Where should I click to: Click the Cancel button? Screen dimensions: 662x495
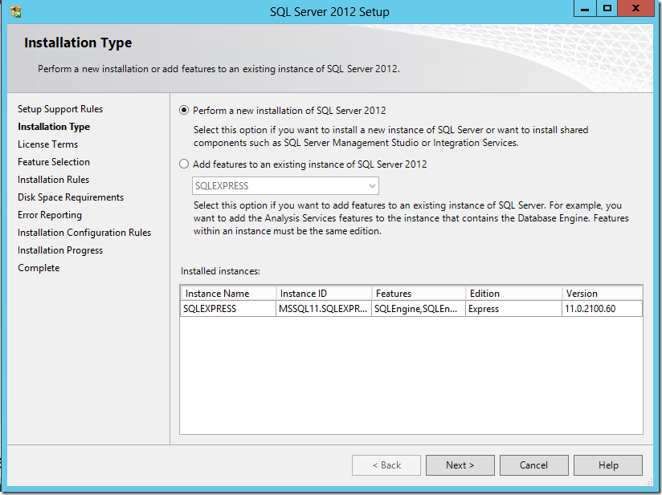pos(533,465)
